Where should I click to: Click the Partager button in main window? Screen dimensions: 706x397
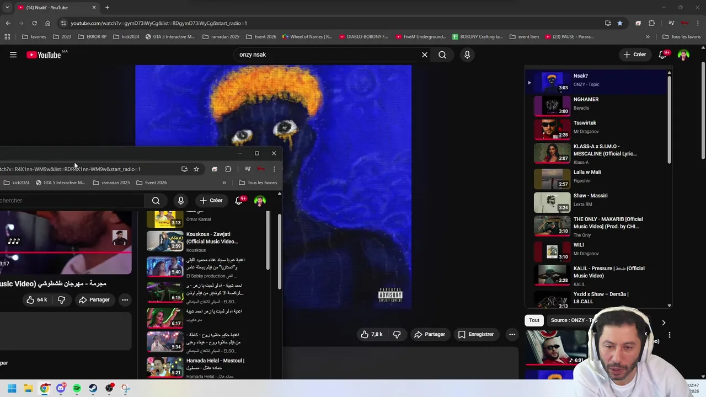[429, 334]
